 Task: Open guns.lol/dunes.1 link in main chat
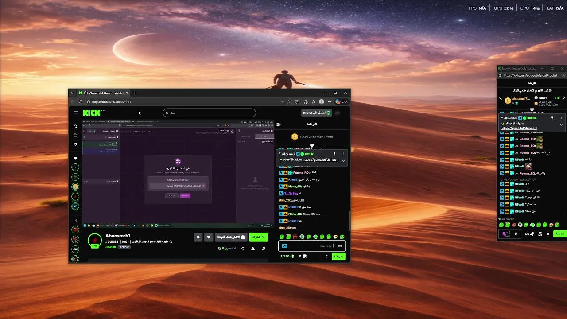[320, 159]
